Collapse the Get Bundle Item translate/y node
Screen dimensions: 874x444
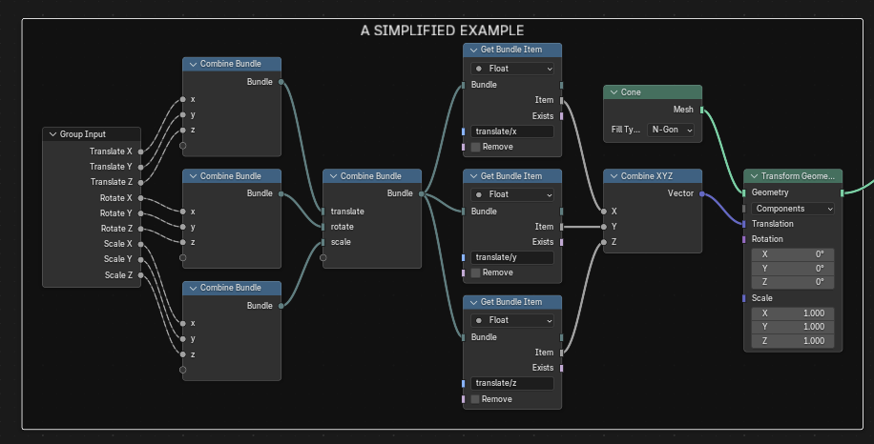[x=474, y=176]
